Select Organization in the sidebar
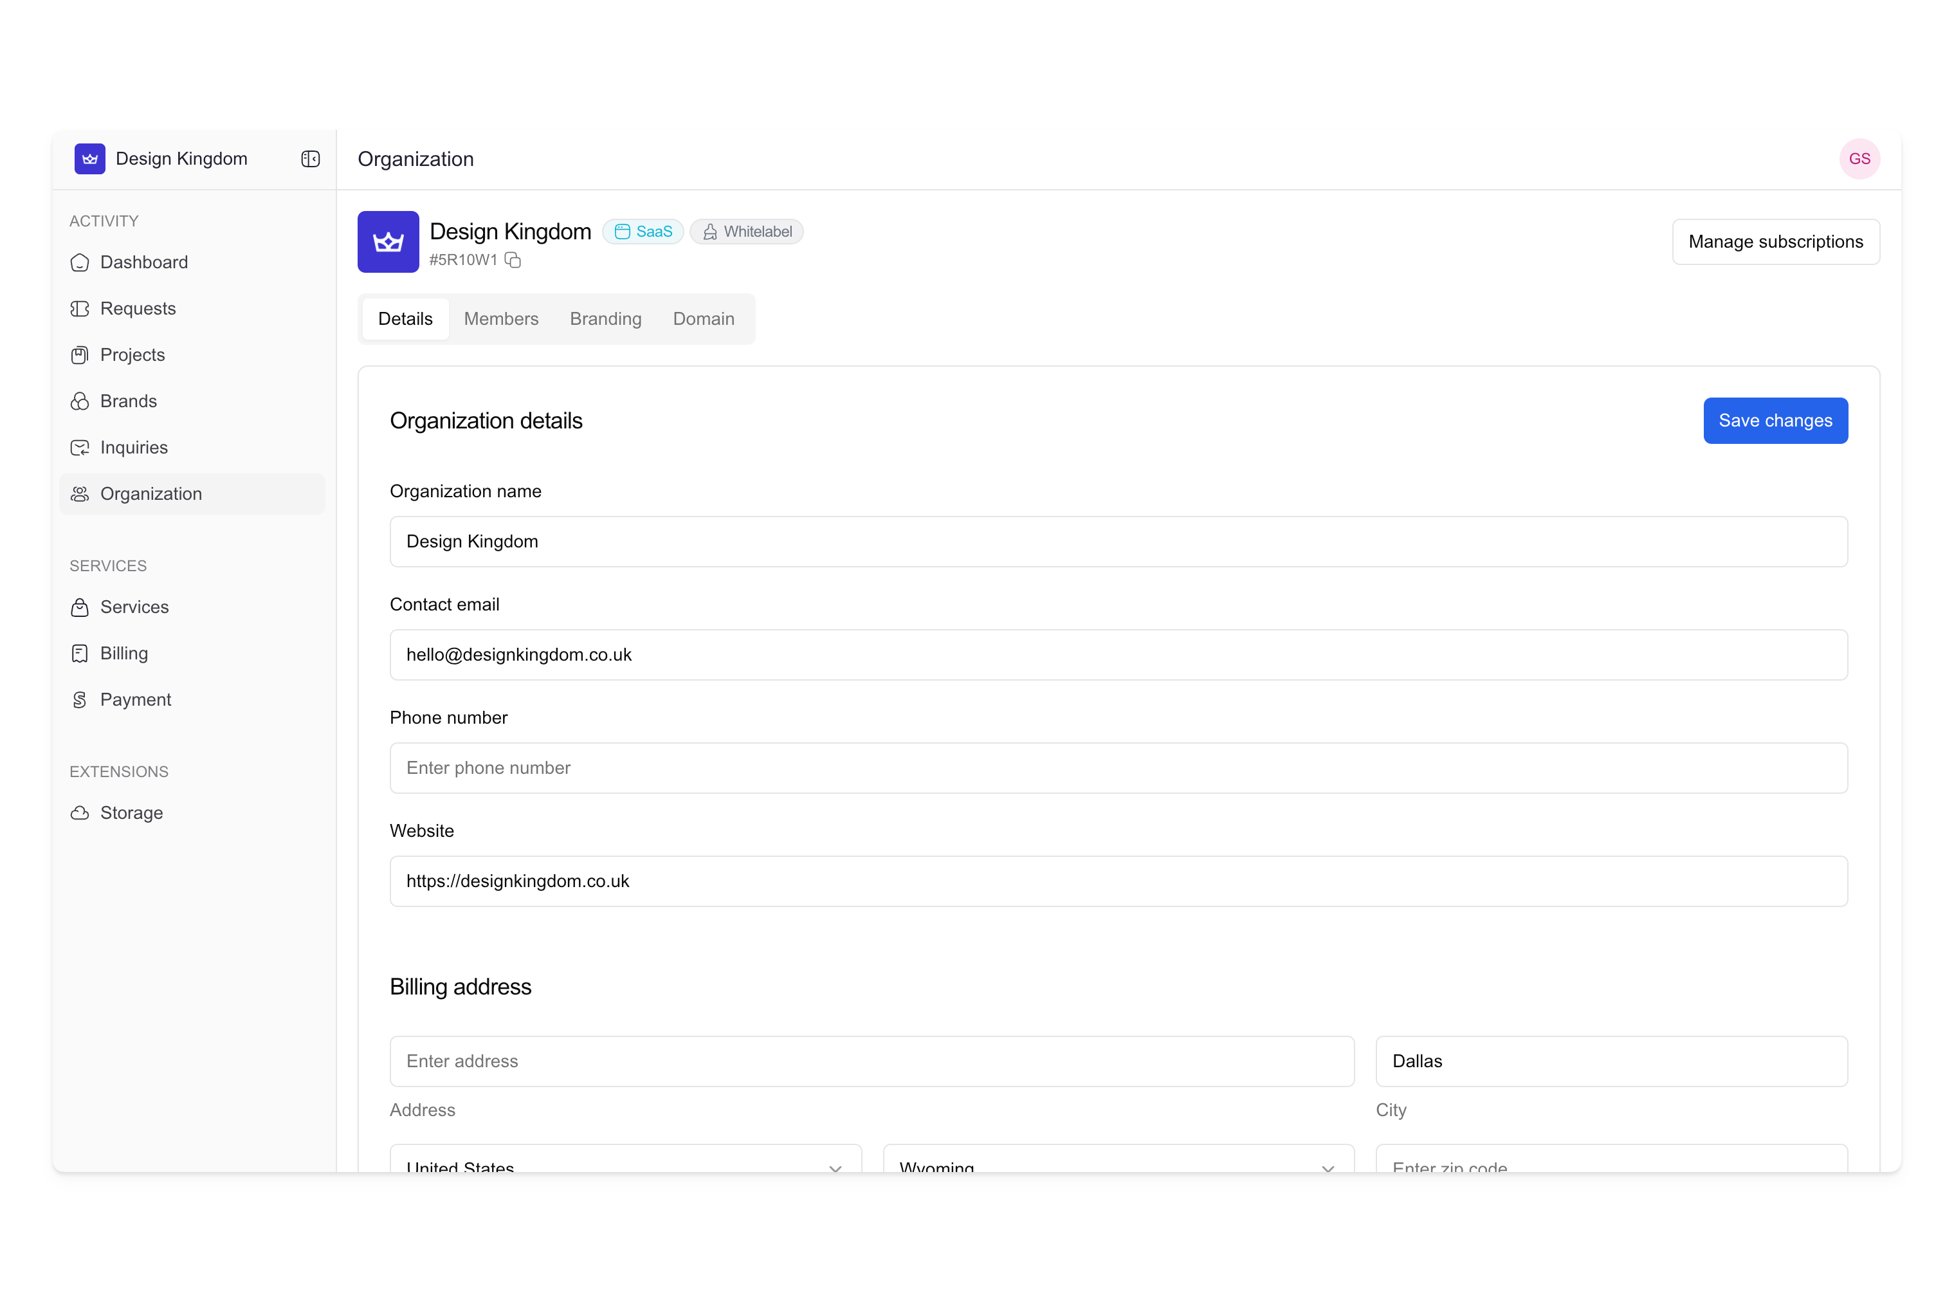 pyautogui.click(x=192, y=494)
